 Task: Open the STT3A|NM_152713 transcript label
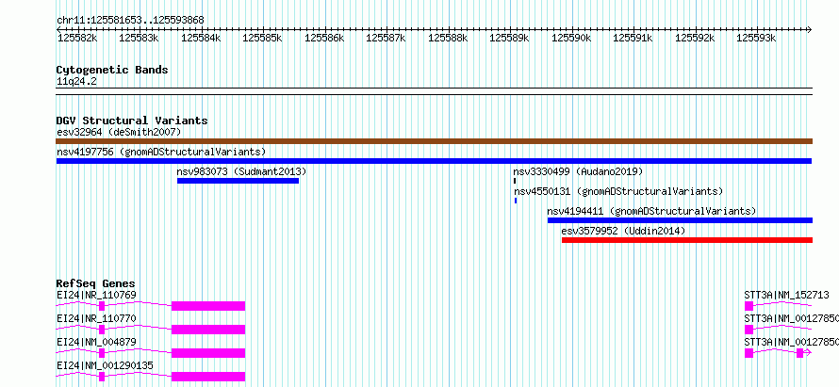[786, 295]
